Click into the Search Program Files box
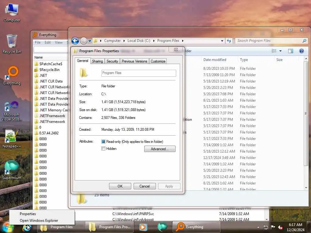The width and height of the screenshot is (311, 233). pyautogui.click(x=269, y=41)
